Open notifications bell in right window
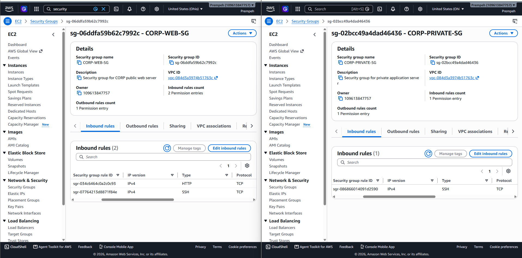This screenshot has height=258, width=522. 393,9
